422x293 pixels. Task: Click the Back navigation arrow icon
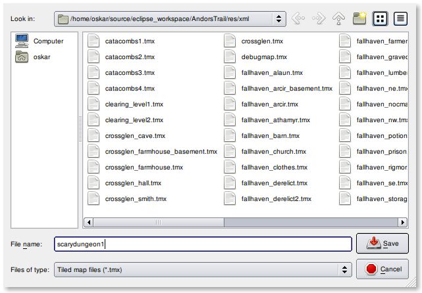point(298,19)
